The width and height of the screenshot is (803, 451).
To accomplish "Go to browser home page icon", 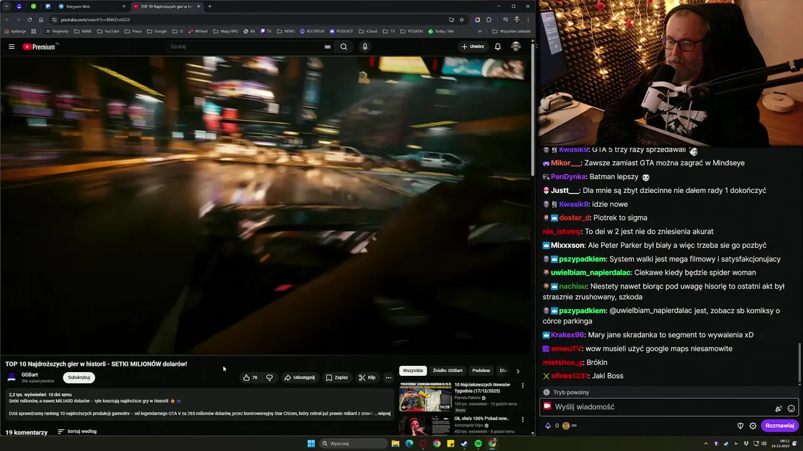I will (x=41, y=19).
